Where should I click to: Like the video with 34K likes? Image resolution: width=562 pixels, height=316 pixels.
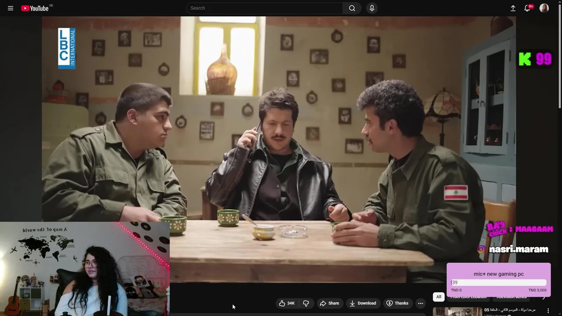287,303
